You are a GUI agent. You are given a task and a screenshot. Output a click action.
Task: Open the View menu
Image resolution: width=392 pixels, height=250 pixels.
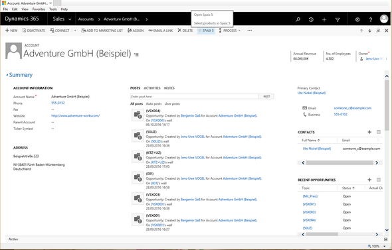(x=25, y=9)
